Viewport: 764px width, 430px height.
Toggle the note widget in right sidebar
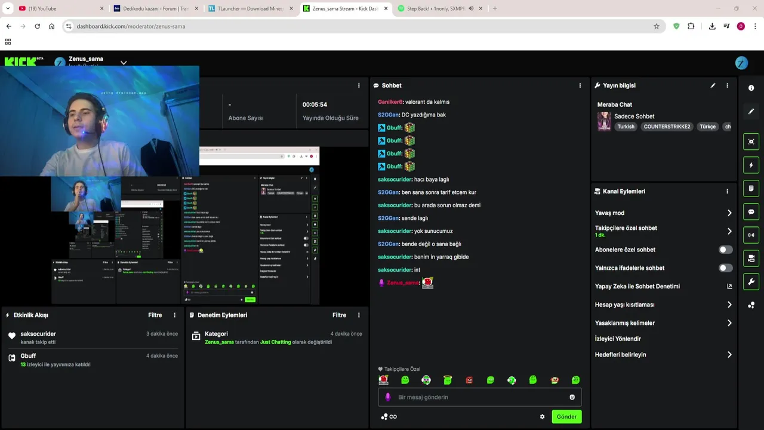[751, 188]
